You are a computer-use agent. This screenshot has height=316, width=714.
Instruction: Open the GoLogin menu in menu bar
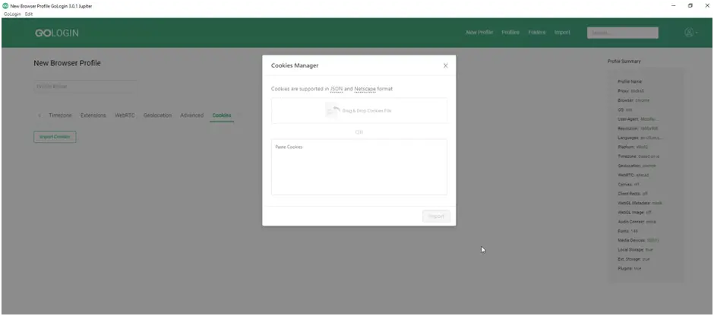(x=12, y=14)
